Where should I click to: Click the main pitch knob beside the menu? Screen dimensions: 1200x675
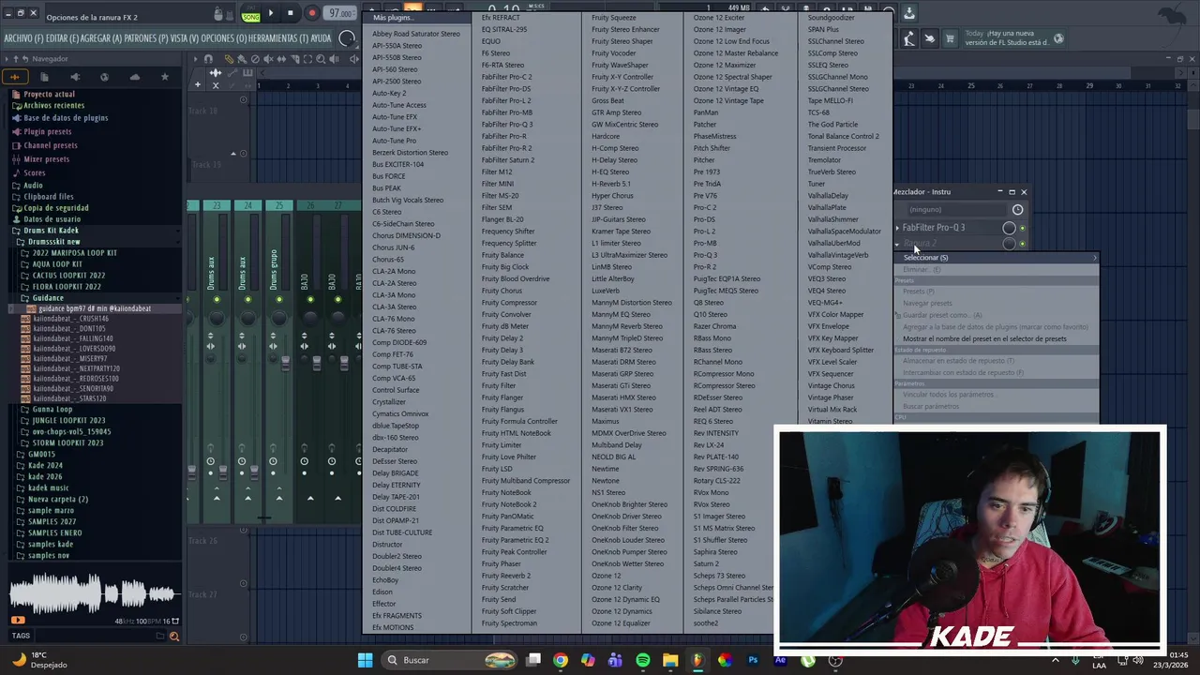tap(348, 38)
